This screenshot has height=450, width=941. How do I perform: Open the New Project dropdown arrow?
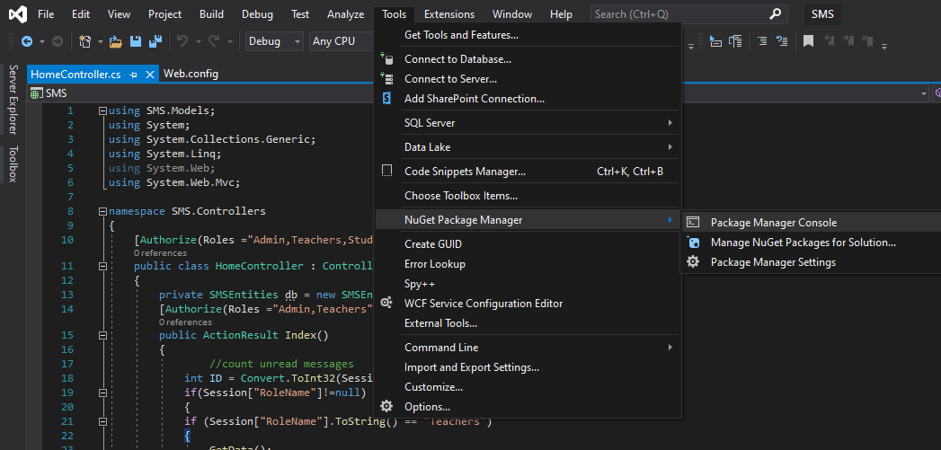coord(101,41)
